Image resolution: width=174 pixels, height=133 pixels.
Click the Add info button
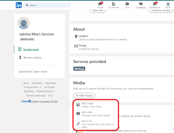coord(98,11)
